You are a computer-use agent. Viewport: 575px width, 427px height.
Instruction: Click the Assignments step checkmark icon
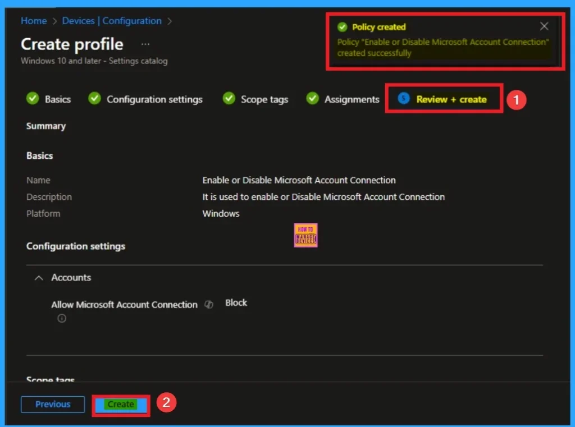[312, 98]
